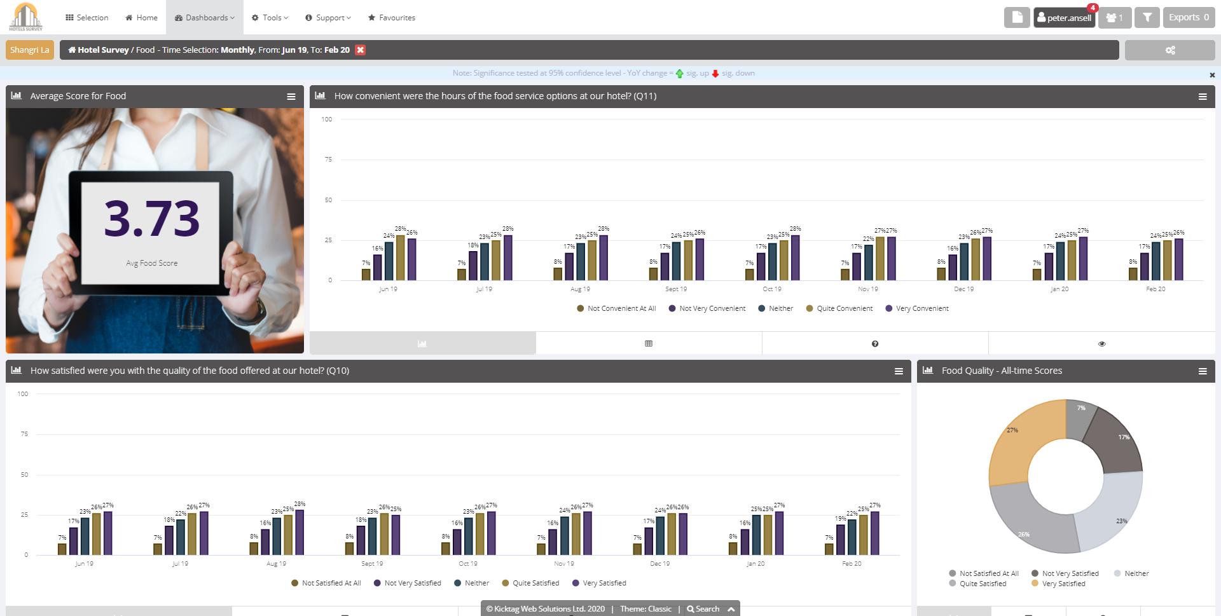Open the help icon under Q11 chart
Image resolution: width=1221 pixels, height=616 pixels.
pyautogui.click(x=875, y=343)
